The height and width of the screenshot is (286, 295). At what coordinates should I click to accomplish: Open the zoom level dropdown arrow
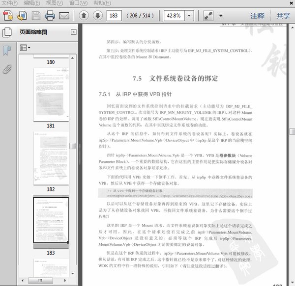(x=189, y=16)
